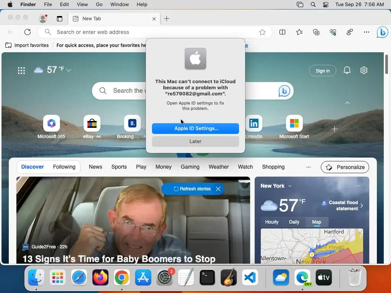Click the page vertical scrollbar
Screen dimensions: 391x293
click(386, 64)
